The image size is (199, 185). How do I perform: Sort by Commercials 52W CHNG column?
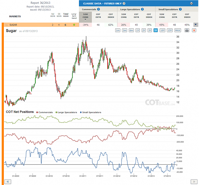(x=85, y=17)
